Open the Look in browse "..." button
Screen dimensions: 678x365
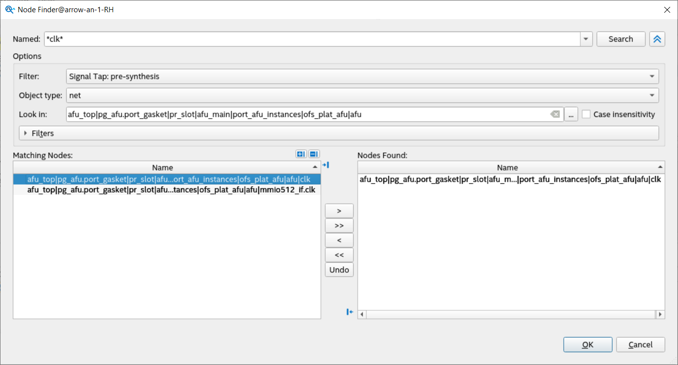tap(571, 115)
